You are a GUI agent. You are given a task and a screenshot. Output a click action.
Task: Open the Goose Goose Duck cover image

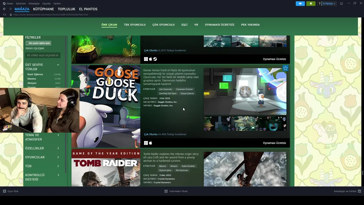(106, 106)
